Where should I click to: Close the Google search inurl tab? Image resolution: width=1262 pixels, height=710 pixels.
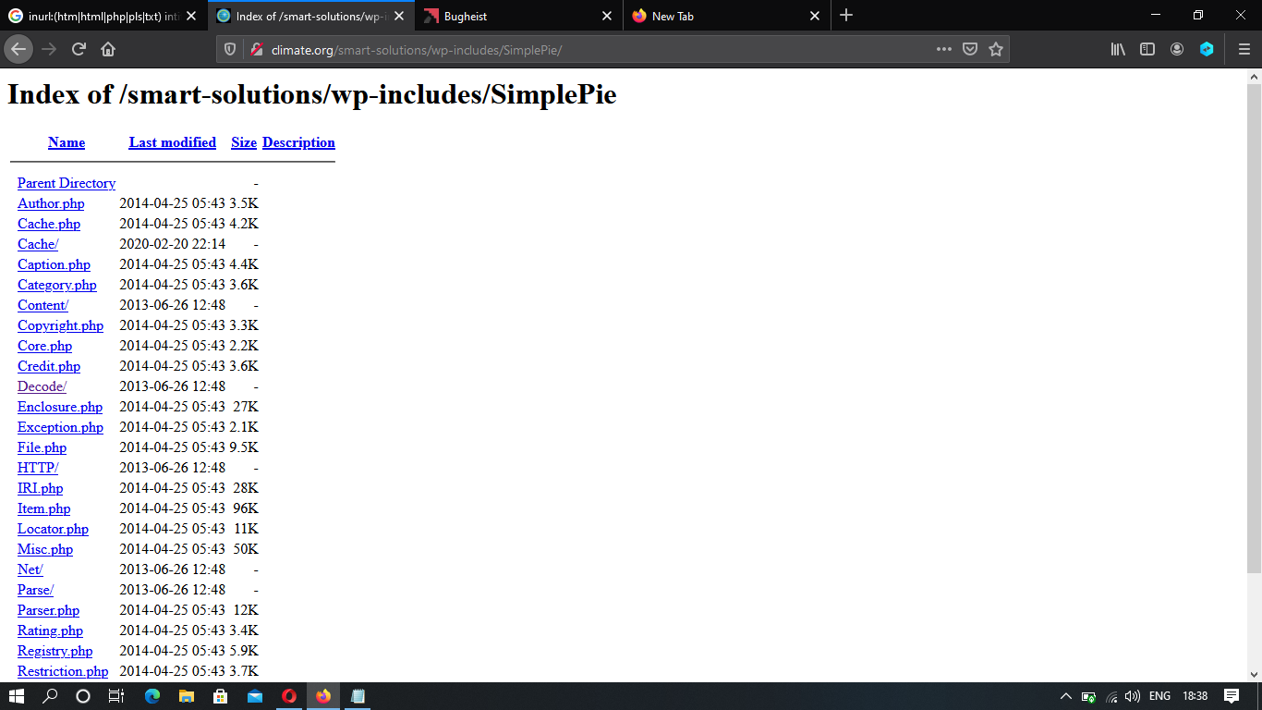pyautogui.click(x=191, y=16)
